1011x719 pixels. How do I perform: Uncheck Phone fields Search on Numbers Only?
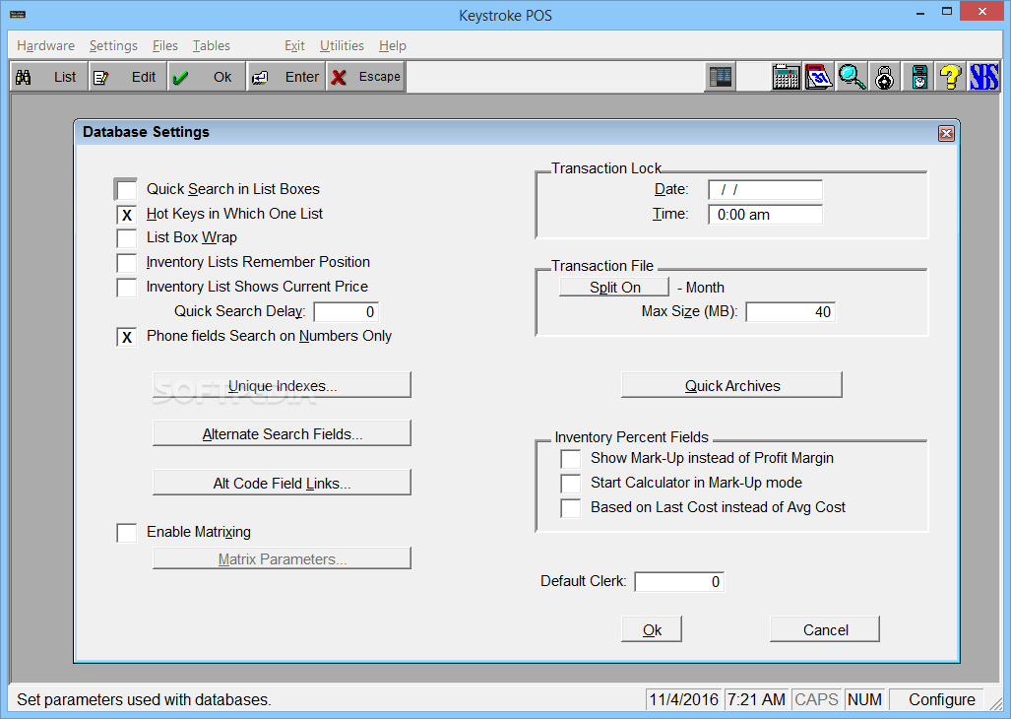[x=126, y=337]
